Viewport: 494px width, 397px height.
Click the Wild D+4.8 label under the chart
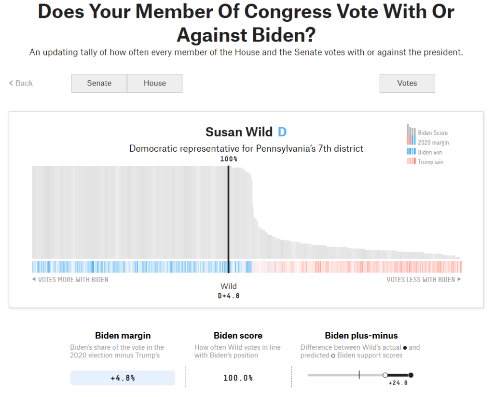pos(229,291)
